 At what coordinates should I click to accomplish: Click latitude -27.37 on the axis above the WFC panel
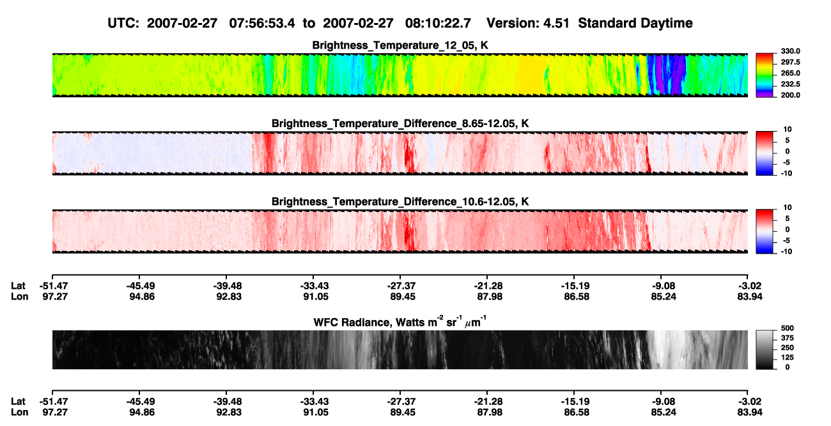(400, 286)
